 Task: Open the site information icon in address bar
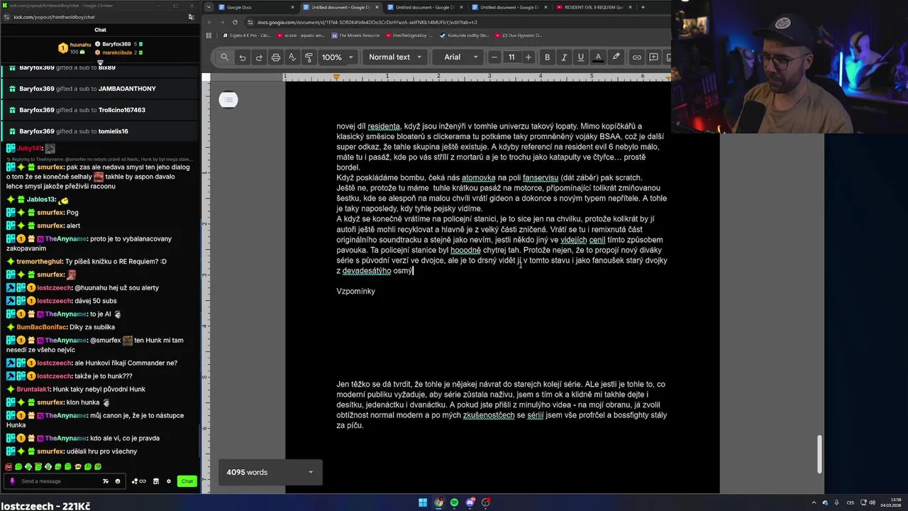click(250, 22)
